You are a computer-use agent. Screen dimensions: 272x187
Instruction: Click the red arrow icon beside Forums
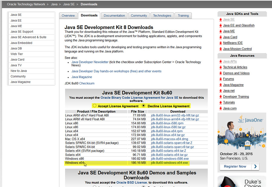(221, 79)
